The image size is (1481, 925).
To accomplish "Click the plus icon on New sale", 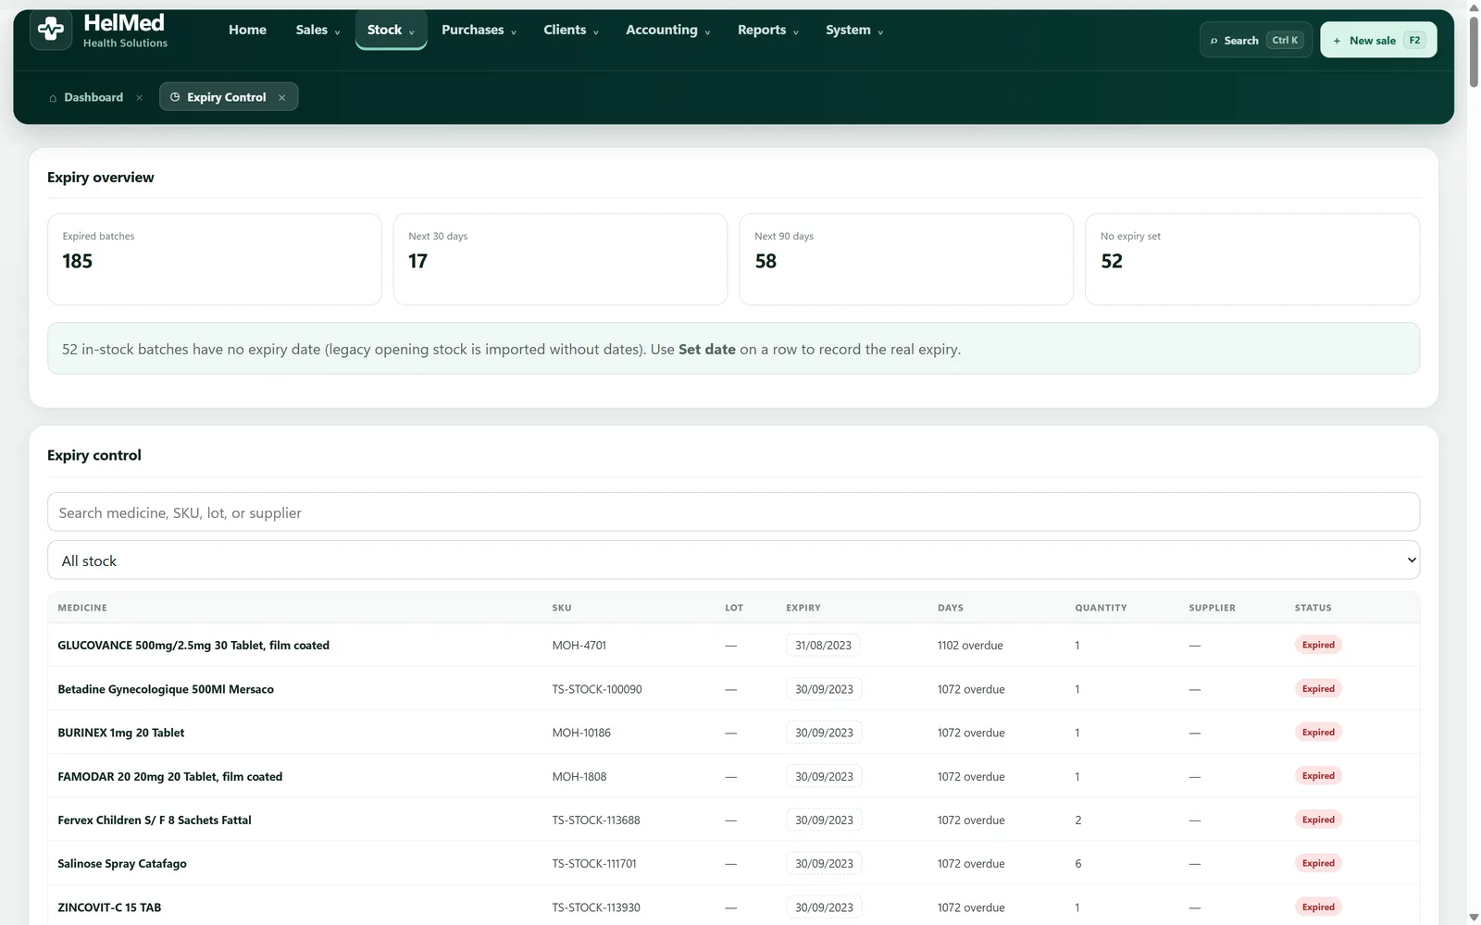I will [1337, 41].
